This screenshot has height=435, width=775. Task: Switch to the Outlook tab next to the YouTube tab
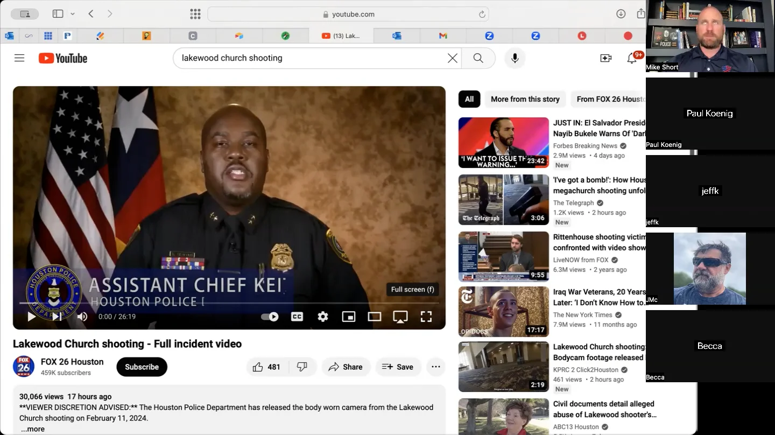coord(397,36)
